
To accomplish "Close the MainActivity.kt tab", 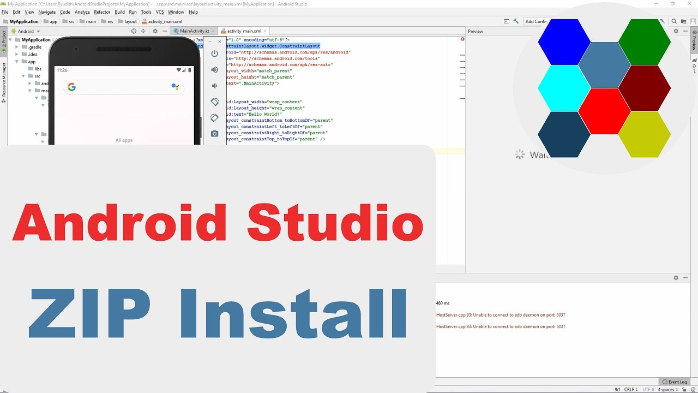I will [x=212, y=31].
